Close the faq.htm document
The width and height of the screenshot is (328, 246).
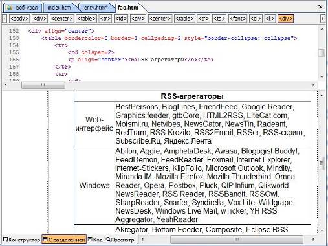[320, 7]
